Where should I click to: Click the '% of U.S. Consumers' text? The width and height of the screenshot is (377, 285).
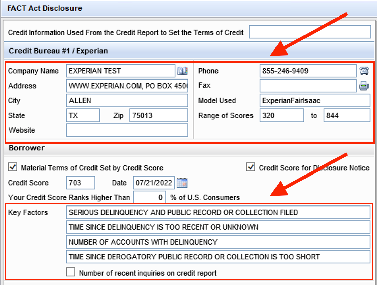click(205, 197)
